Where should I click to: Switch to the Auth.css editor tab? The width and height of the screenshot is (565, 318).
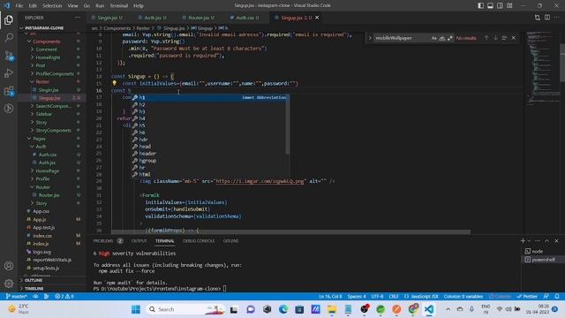pyautogui.click(x=246, y=18)
